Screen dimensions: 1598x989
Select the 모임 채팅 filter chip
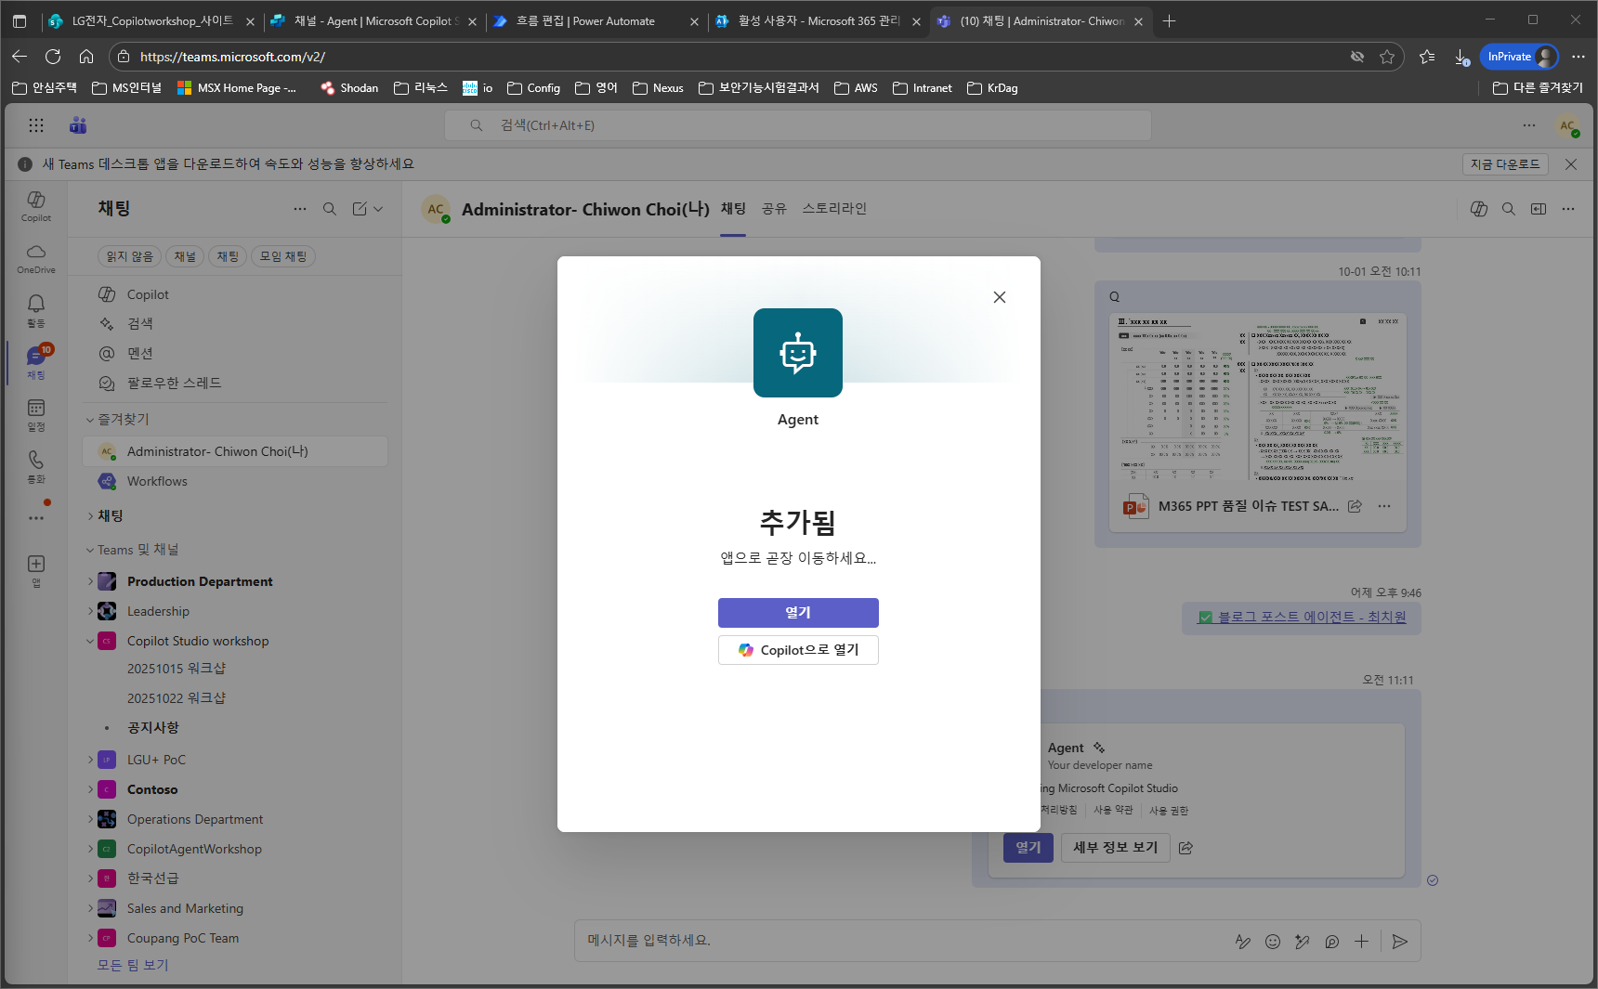point(283,256)
